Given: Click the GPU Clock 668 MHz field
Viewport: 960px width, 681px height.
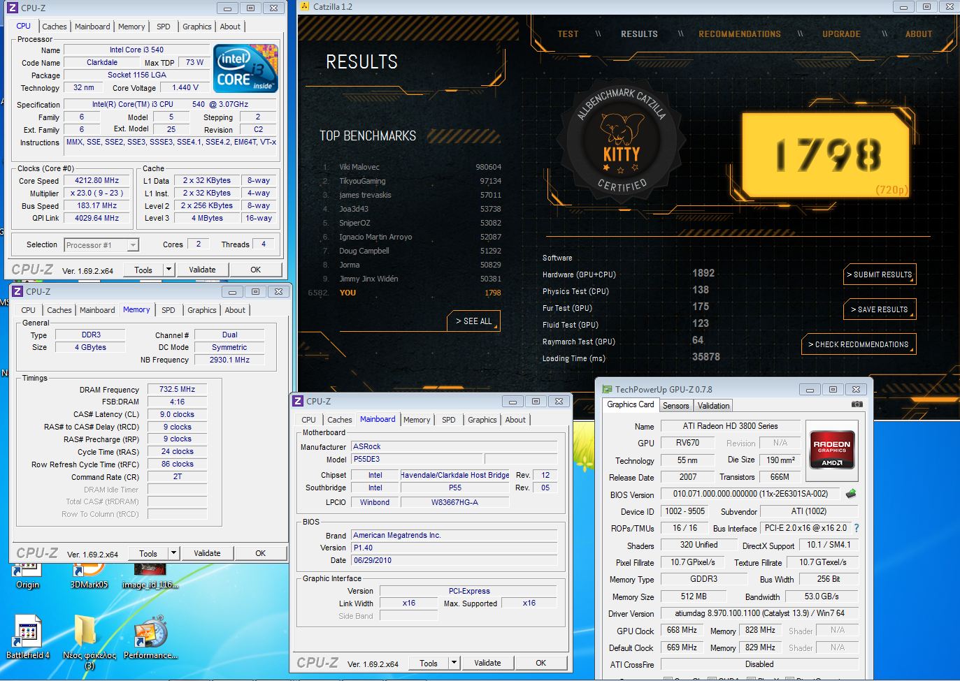Looking at the screenshot, I should click(682, 630).
